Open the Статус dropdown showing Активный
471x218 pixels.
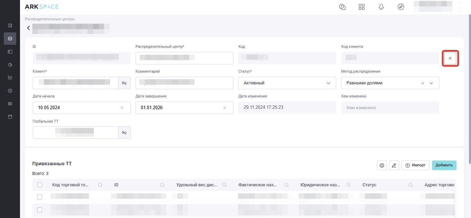click(287, 83)
